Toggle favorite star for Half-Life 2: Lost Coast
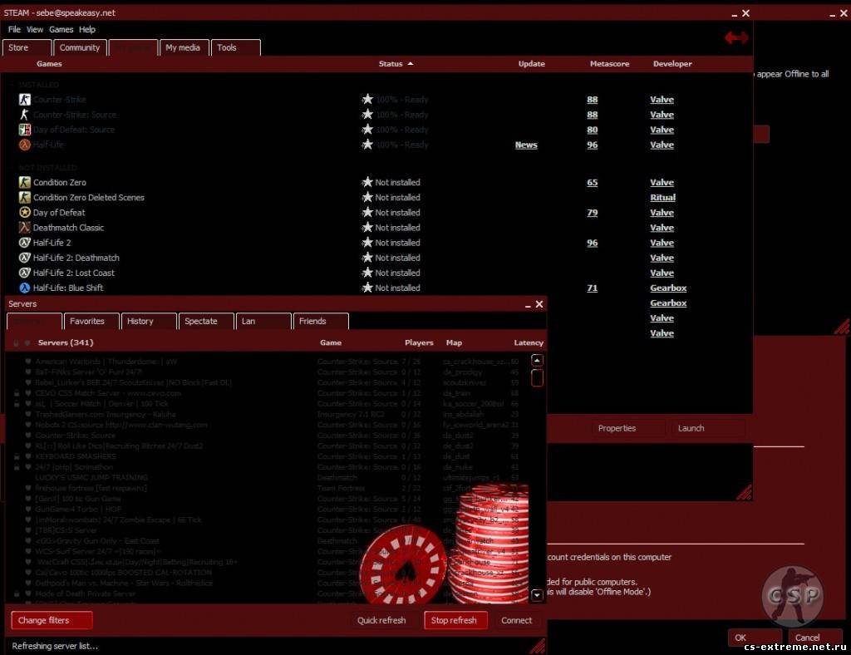Viewport: 851px width, 655px height. (367, 273)
